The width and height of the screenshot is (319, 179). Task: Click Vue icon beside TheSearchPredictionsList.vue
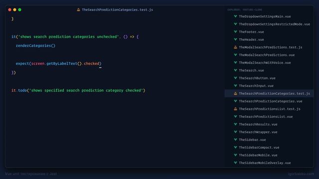[235, 116]
